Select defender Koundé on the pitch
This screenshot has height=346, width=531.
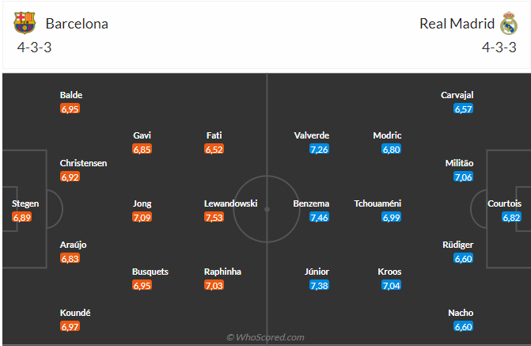pos(75,313)
